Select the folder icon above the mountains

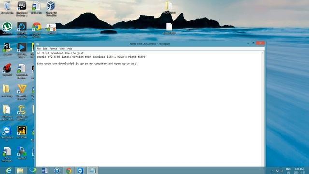[169, 8]
